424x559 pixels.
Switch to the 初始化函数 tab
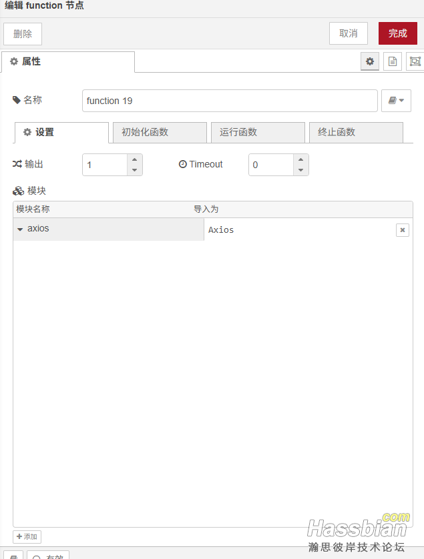click(x=159, y=132)
